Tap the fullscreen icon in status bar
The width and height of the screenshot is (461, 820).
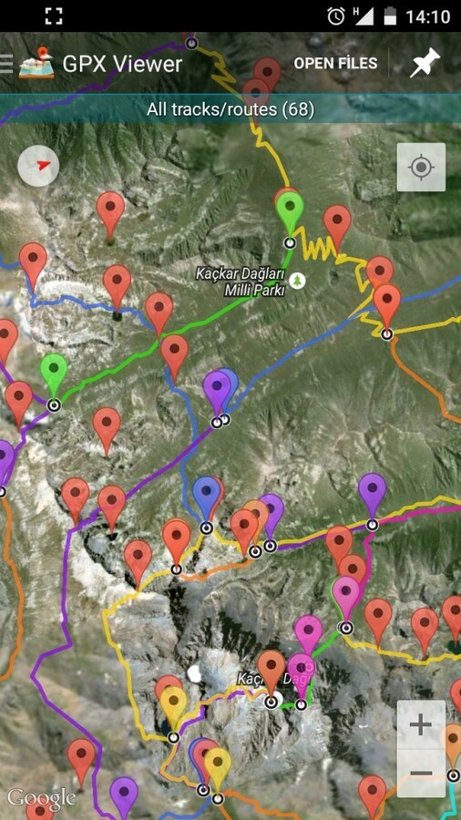[x=54, y=15]
